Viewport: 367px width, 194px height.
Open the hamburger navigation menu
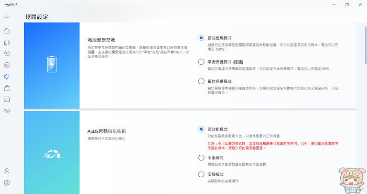click(7, 16)
